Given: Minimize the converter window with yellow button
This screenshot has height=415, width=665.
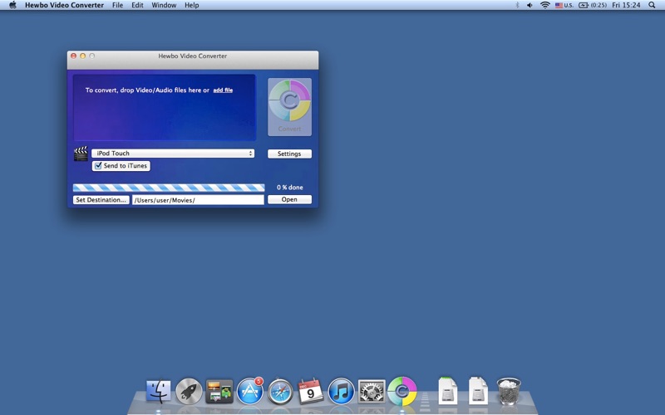Looking at the screenshot, I should [82, 56].
